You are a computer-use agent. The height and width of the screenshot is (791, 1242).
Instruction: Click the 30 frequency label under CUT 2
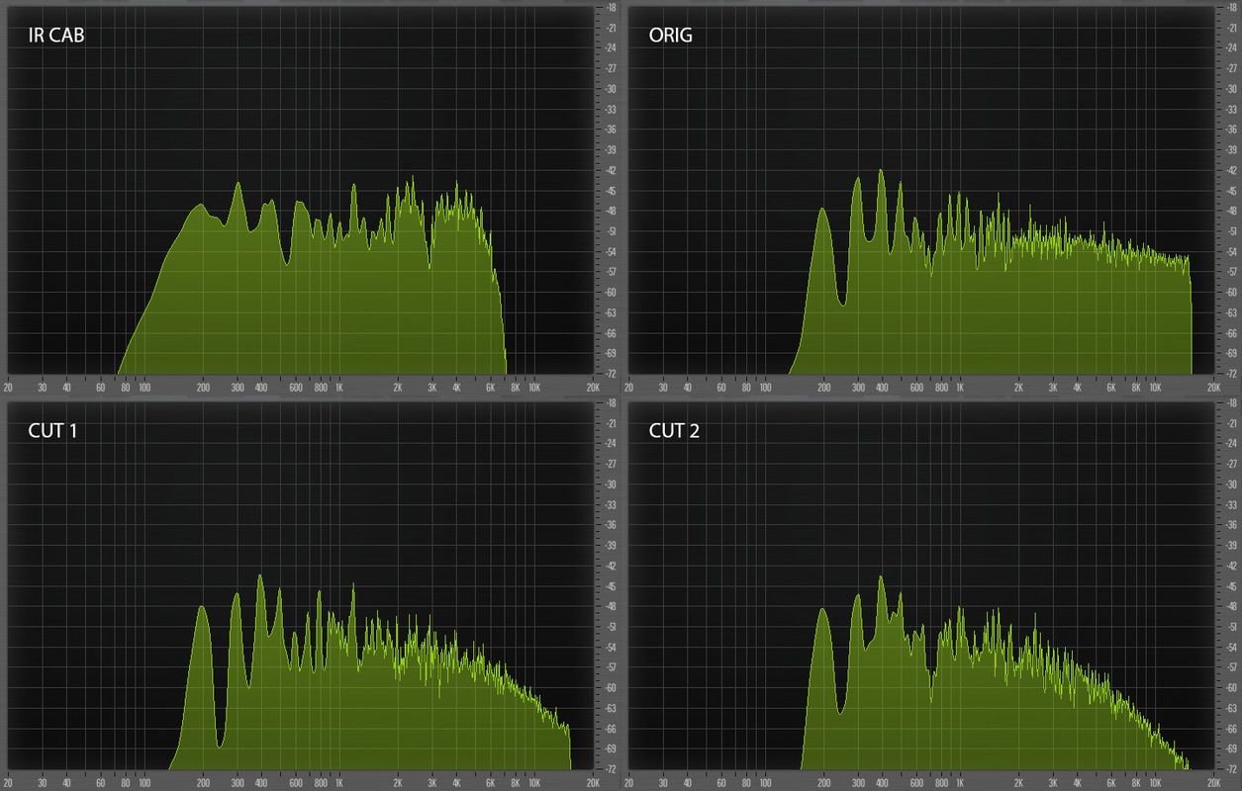[664, 783]
